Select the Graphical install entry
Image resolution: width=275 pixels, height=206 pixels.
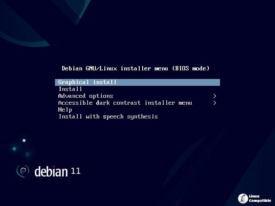coord(137,82)
